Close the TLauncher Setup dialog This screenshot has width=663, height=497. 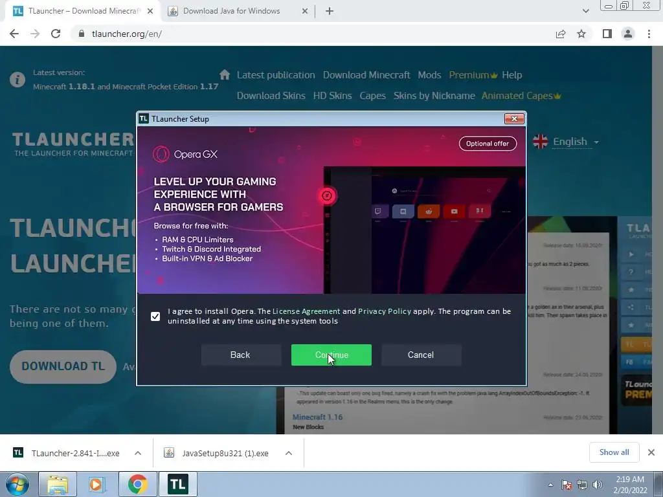point(514,119)
